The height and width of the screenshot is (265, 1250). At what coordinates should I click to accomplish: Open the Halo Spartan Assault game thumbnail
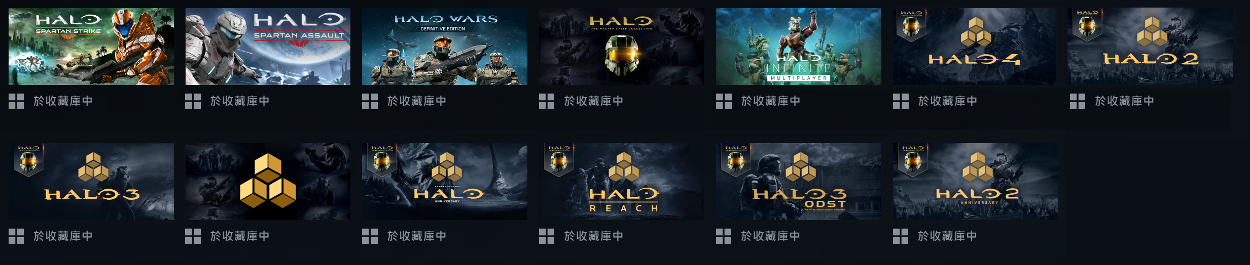268,46
